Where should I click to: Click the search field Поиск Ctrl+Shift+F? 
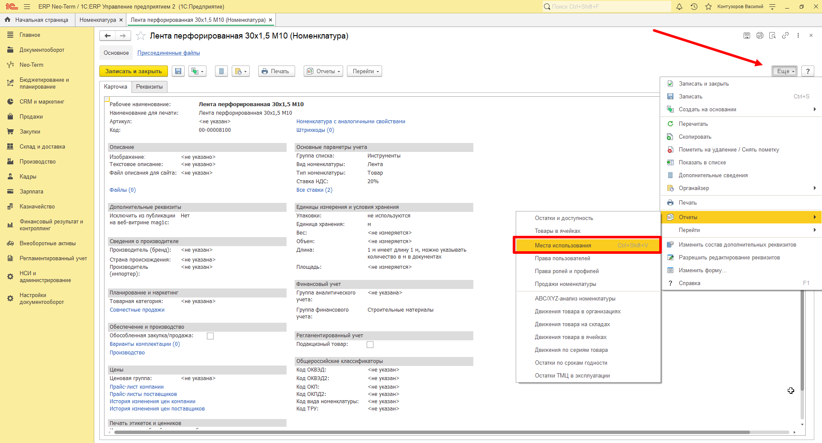[x=607, y=6]
